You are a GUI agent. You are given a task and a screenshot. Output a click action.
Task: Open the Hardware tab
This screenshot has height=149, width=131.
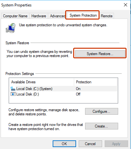click(x=39, y=16)
